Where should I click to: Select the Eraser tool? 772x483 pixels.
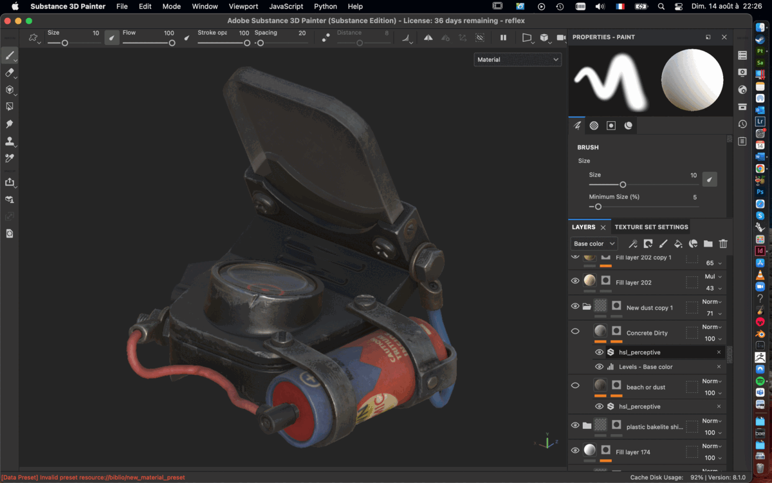point(9,73)
